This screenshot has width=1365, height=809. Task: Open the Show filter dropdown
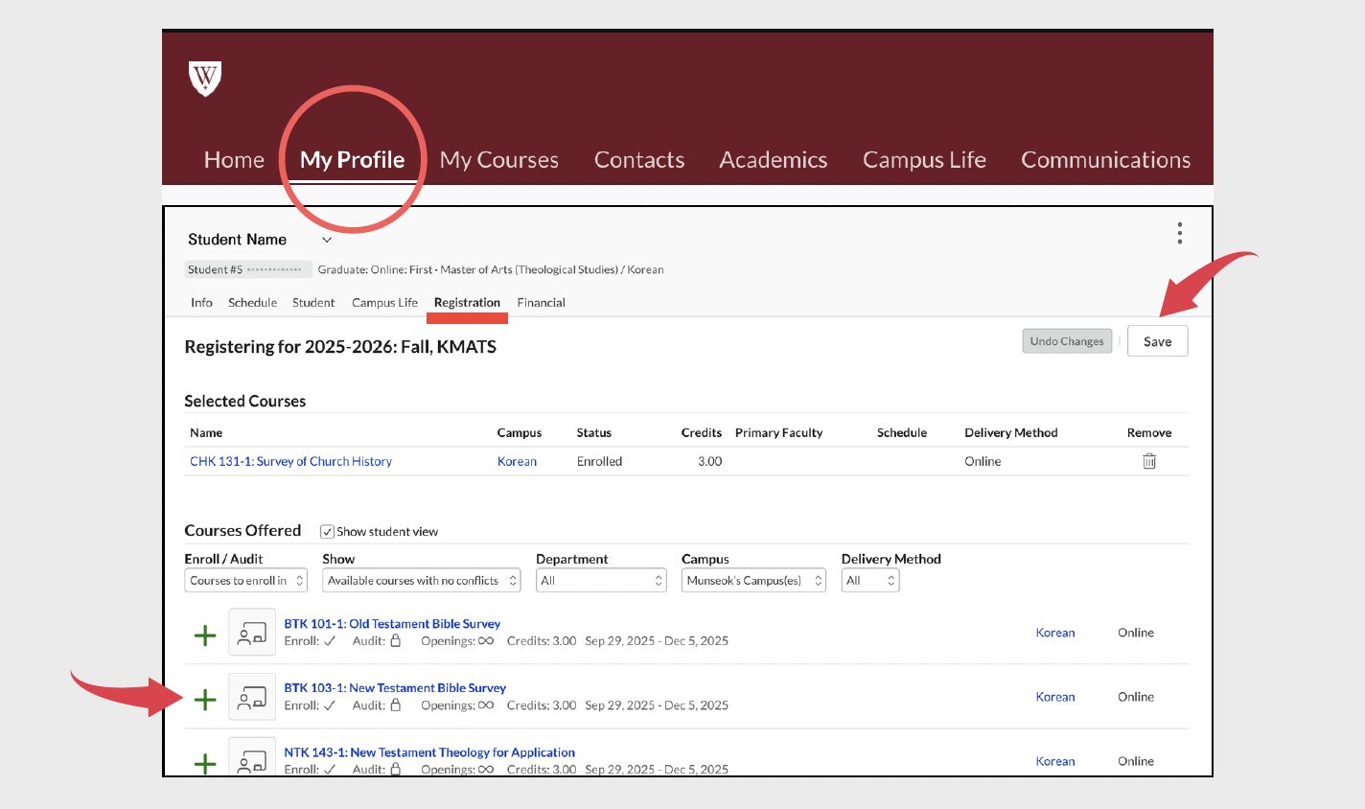pos(421,581)
